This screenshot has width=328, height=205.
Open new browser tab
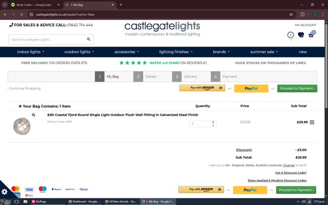(121, 5)
